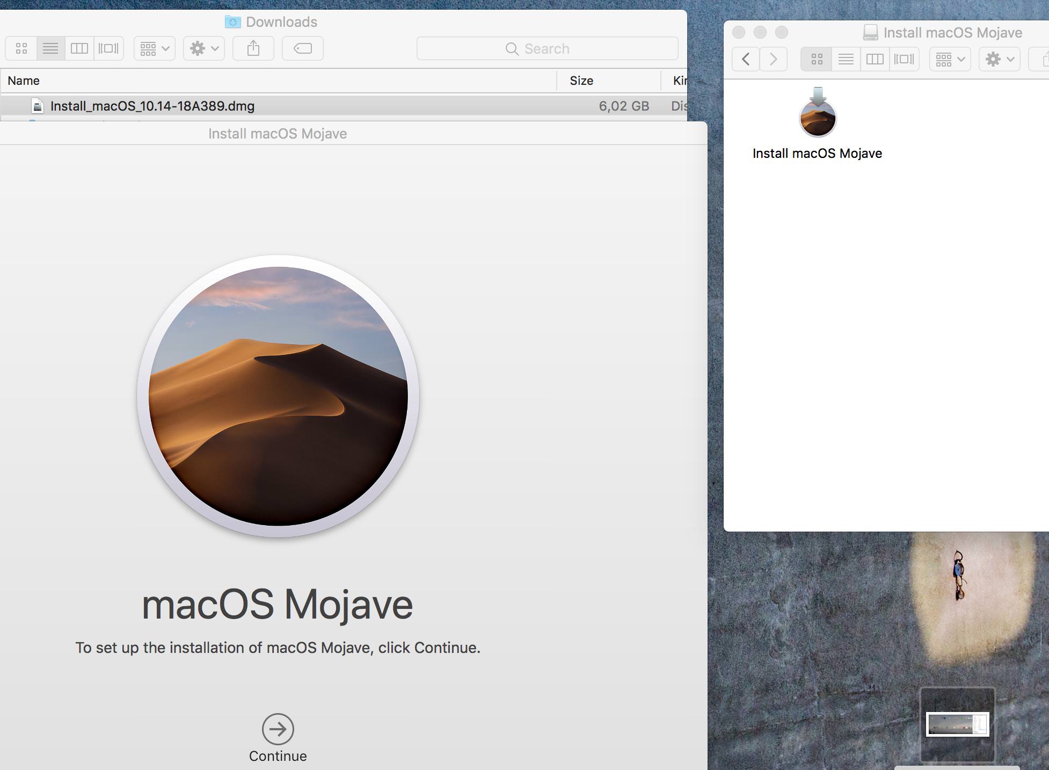Go back in Mojave Finder window
Screen dimensions: 1049x770
pos(746,59)
